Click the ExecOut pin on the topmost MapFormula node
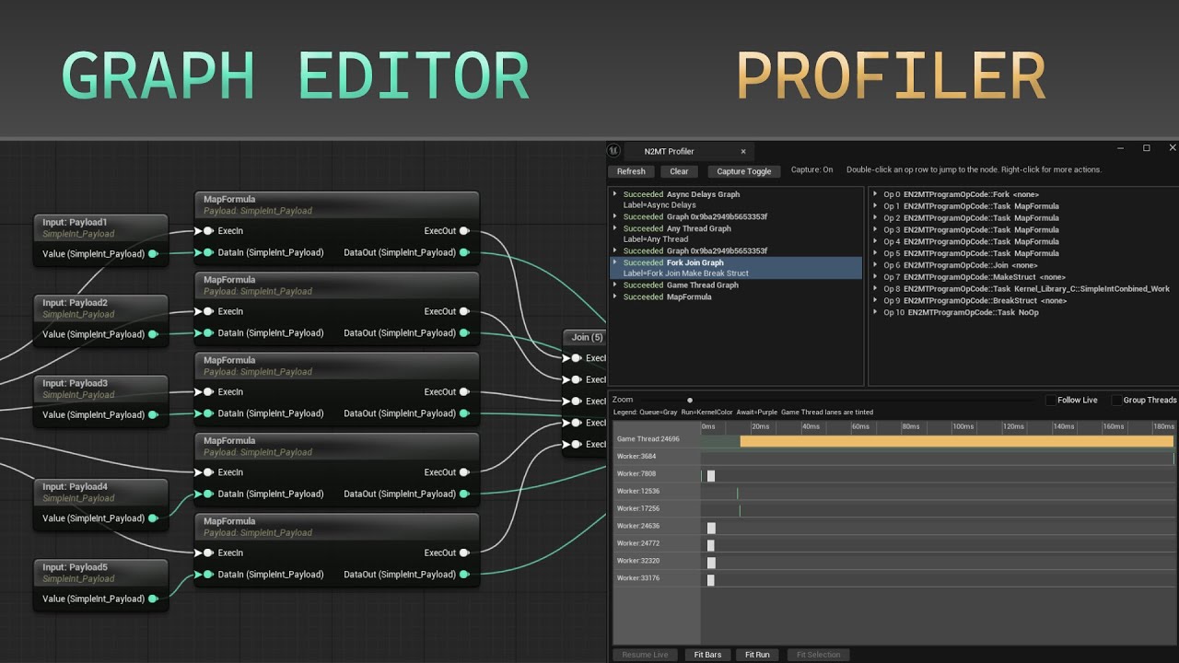Image resolution: width=1179 pixels, height=663 pixels. [x=464, y=231]
